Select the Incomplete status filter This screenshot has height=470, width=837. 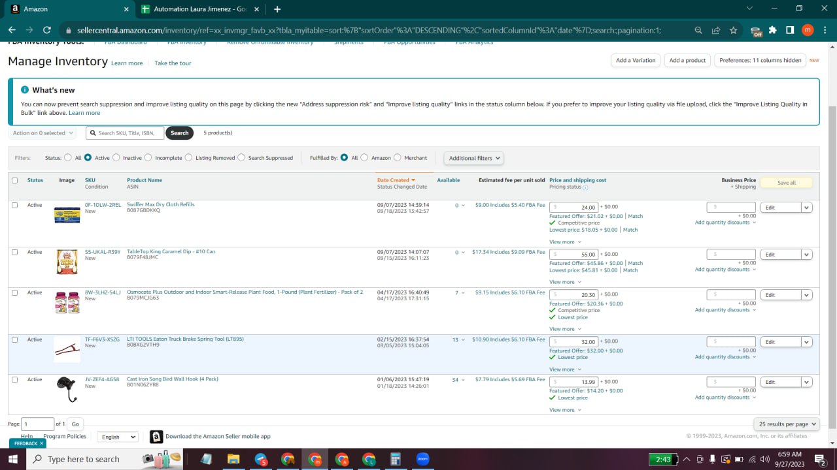148,157
